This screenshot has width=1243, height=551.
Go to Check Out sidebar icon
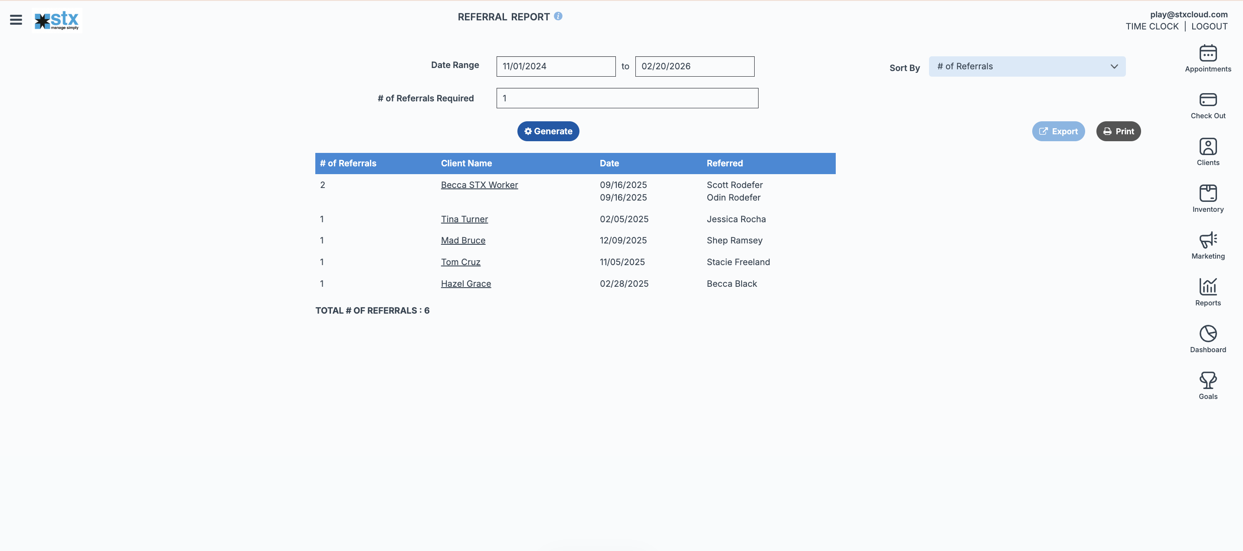1207,100
